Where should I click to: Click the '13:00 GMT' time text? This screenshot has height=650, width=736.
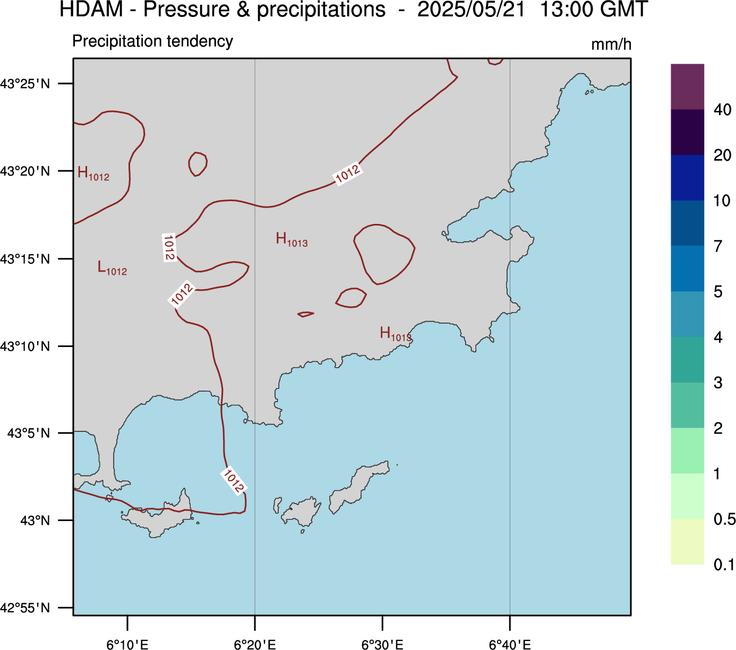coord(594,10)
